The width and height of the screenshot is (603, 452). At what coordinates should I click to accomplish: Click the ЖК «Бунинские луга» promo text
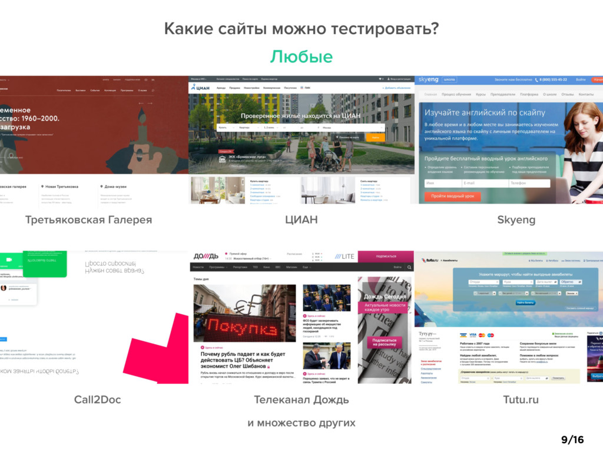(247, 157)
